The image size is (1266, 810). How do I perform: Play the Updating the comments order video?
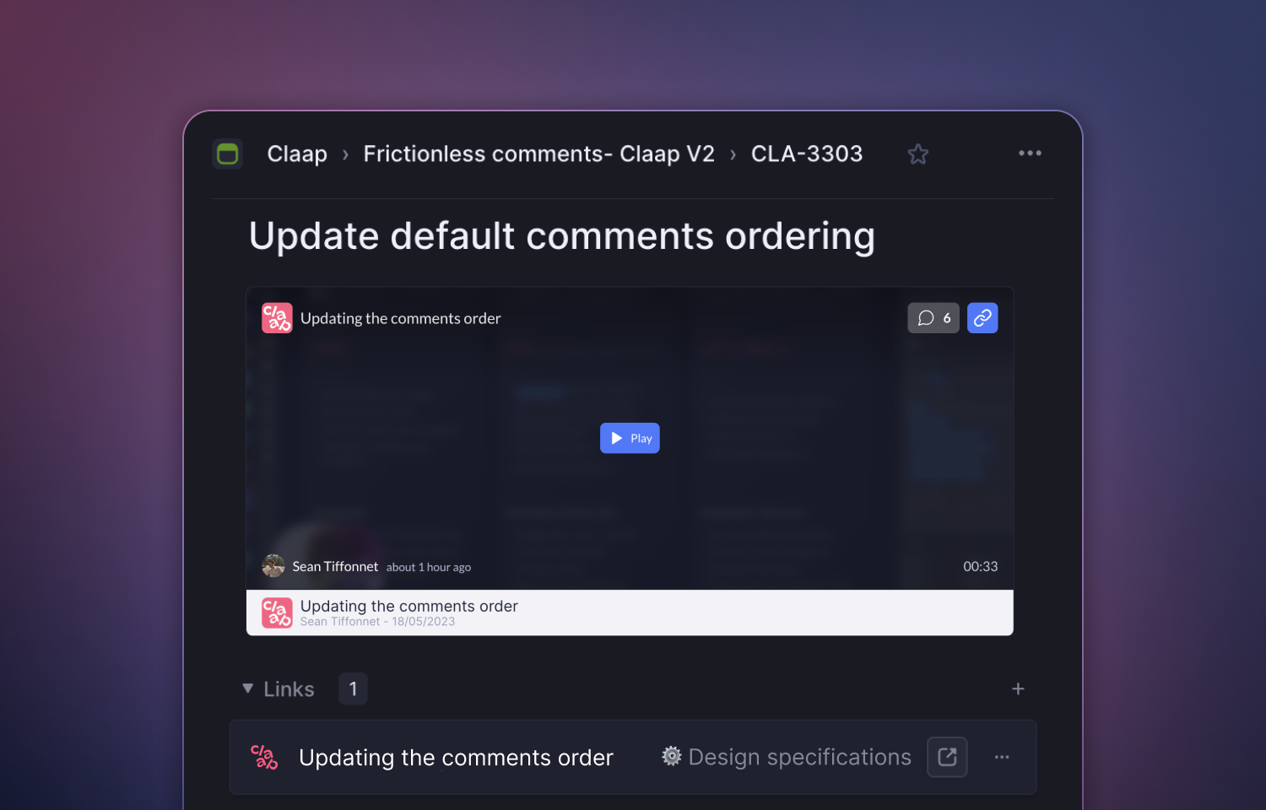pos(630,438)
